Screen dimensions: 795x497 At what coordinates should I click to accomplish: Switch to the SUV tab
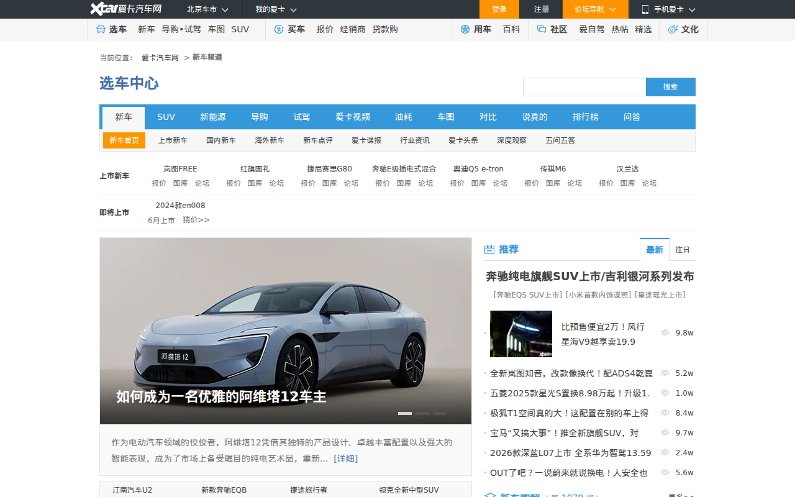[166, 117]
